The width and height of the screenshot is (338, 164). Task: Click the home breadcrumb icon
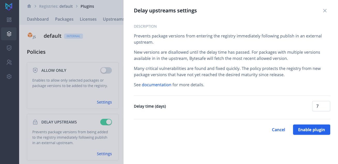(x=29, y=6)
